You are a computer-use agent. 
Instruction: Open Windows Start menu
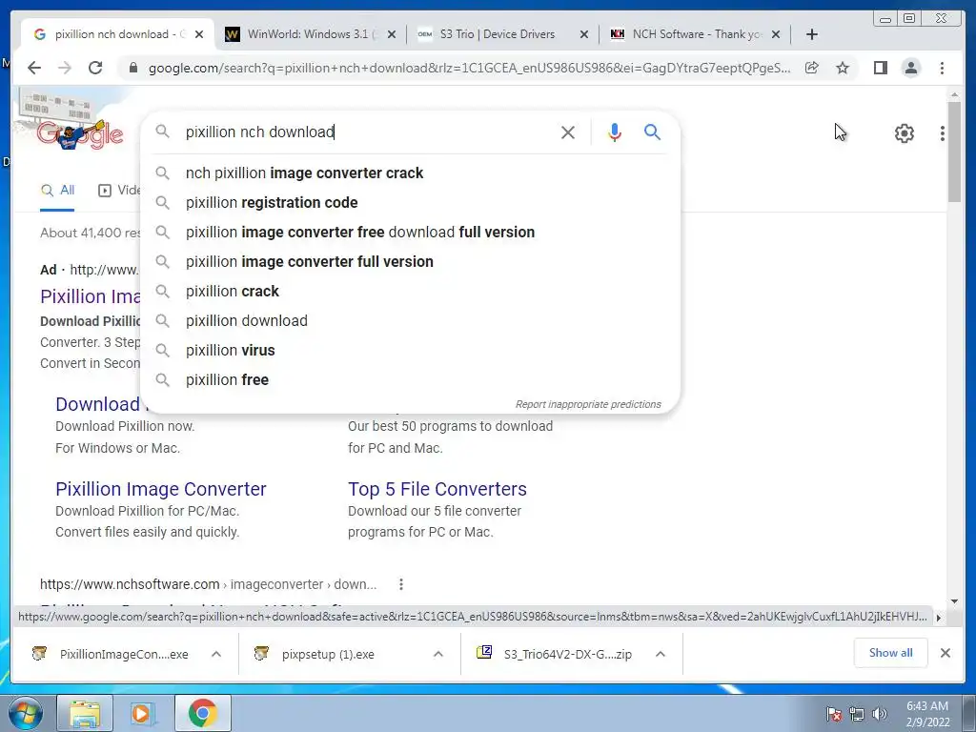point(25,713)
